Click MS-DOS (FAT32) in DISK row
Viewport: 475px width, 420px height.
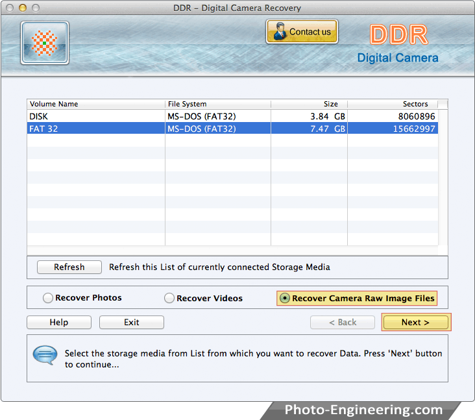click(x=202, y=116)
